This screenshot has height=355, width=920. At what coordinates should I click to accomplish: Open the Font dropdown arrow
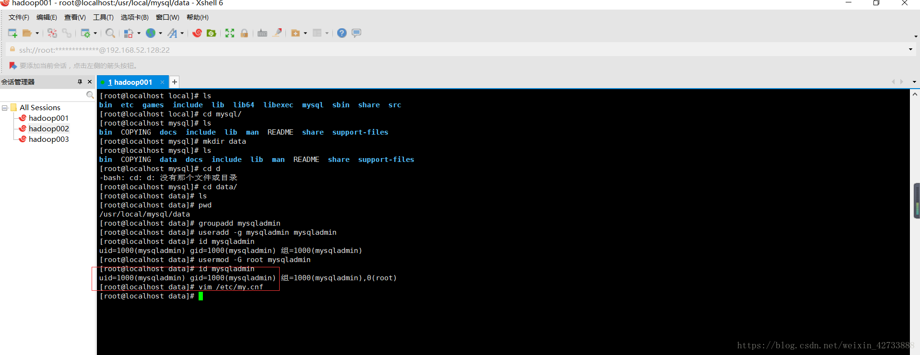[182, 33]
